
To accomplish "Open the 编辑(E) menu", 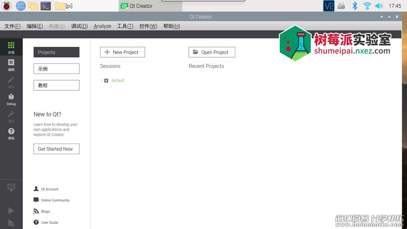I will click(x=35, y=26).
